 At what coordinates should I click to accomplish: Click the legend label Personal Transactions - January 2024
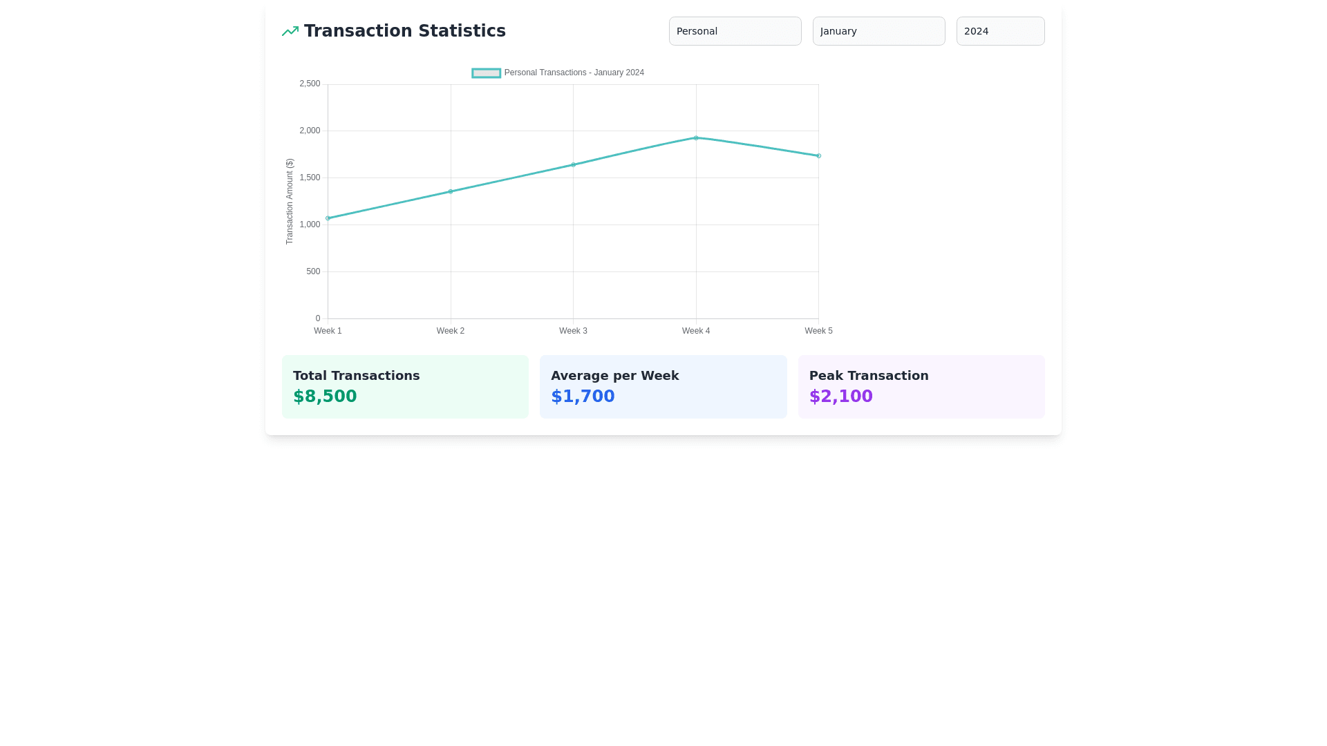[574, 73]
